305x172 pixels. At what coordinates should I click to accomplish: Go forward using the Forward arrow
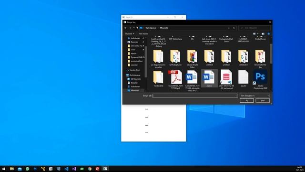click(130, 28)
